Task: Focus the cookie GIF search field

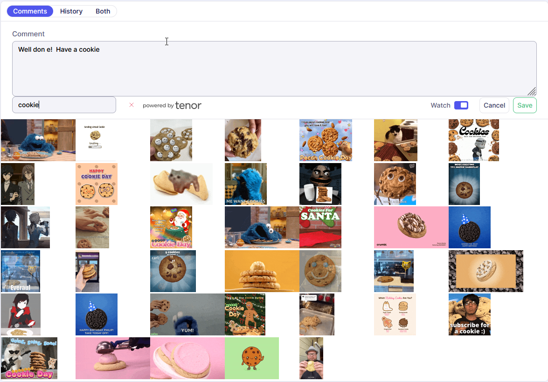Action: tap(64, 105)
